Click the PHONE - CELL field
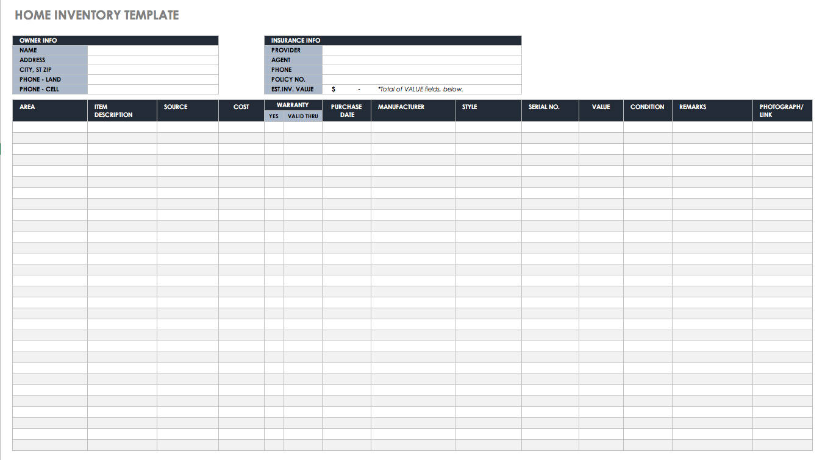 [152, 89]
